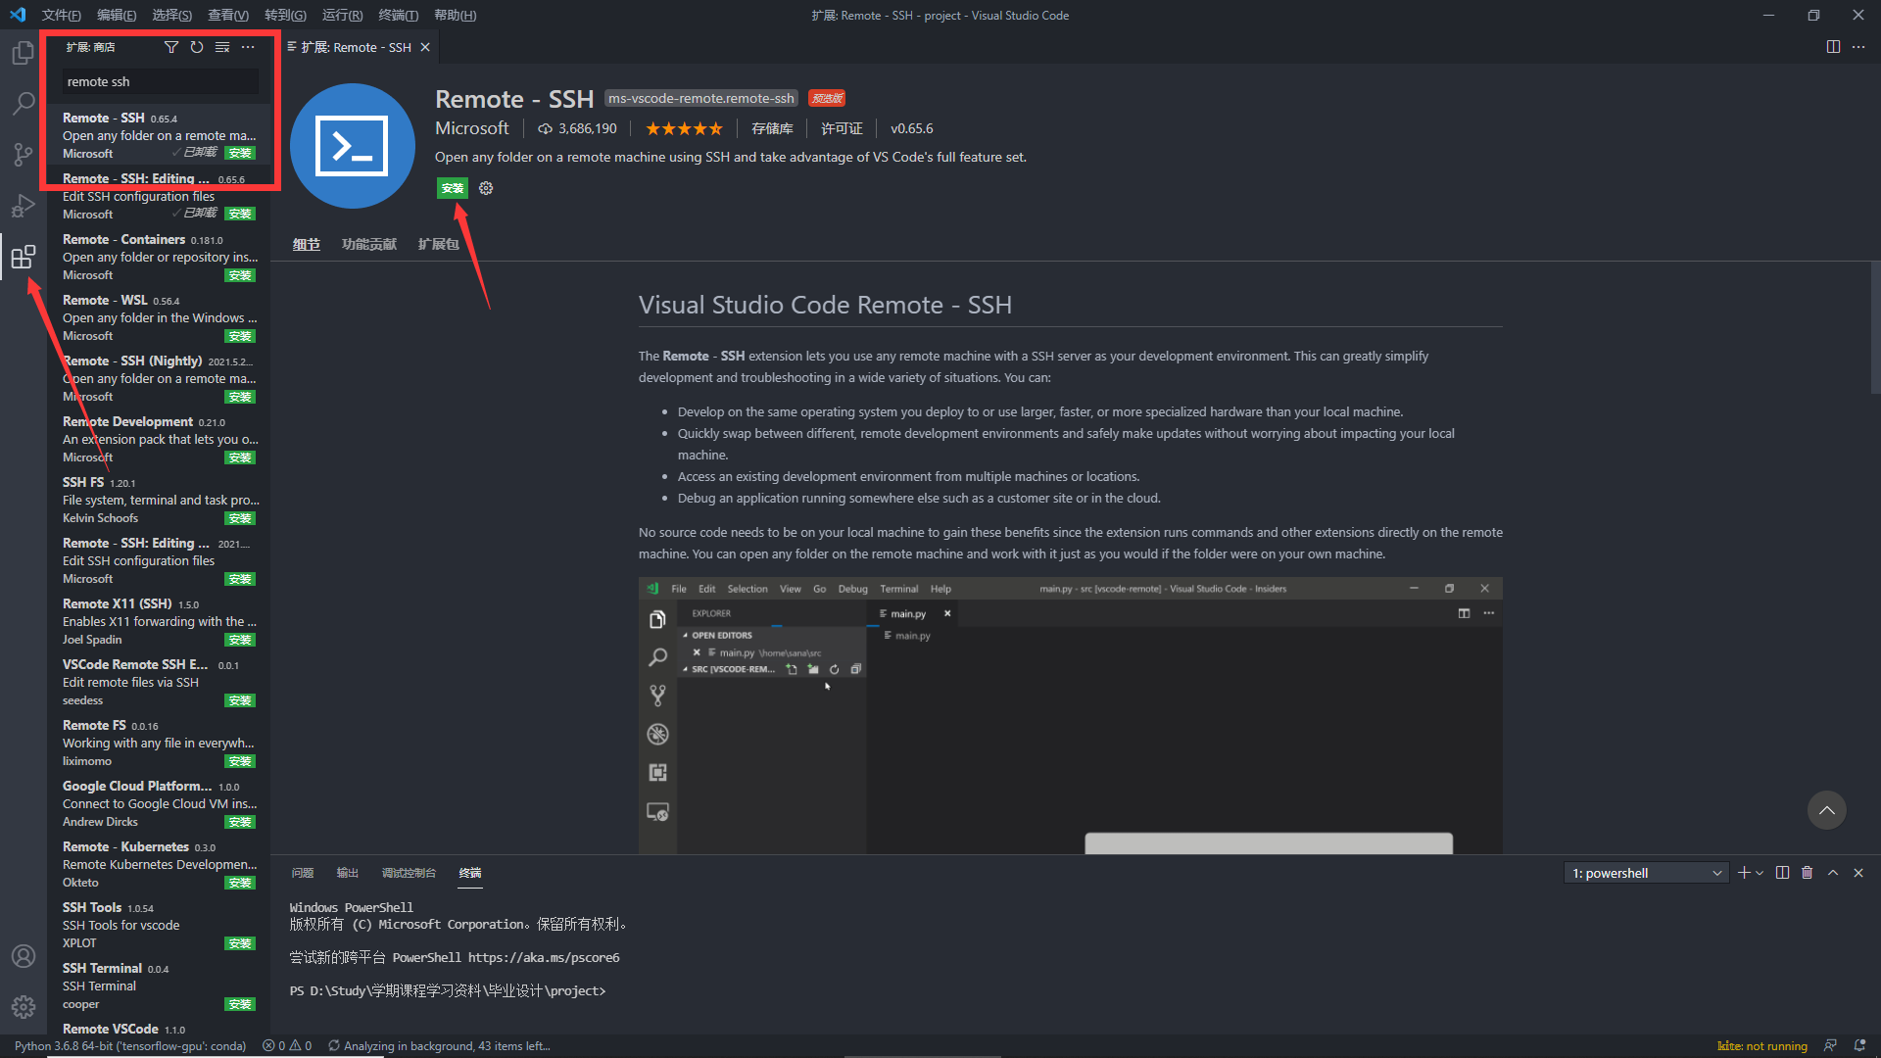Image resolution: width=1881 pixels, height=1058 pixels.
Task: Open editor more actions ellipsis
Action: click(x=1858, y=47)
